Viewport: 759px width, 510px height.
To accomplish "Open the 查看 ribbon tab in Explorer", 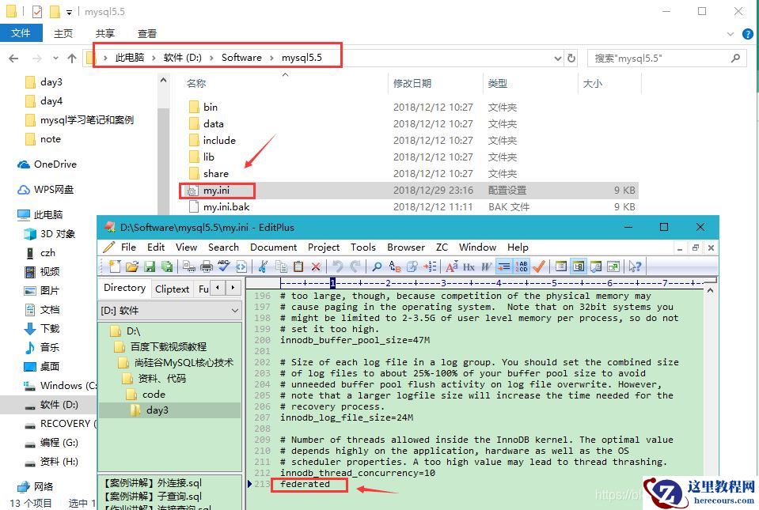I will click(146, 33).
